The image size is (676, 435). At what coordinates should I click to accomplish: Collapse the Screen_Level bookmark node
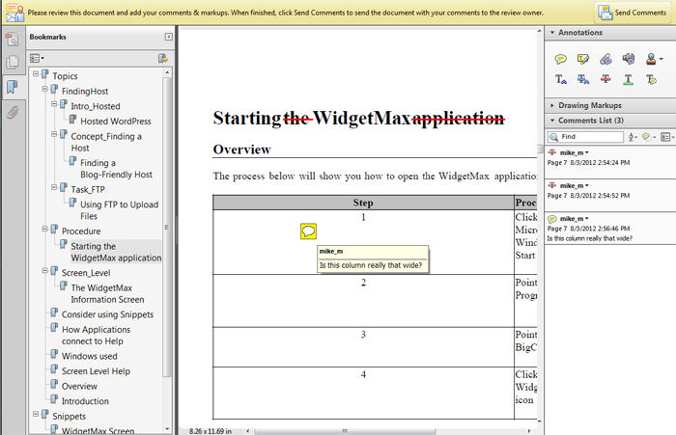(x=44, y=271)
